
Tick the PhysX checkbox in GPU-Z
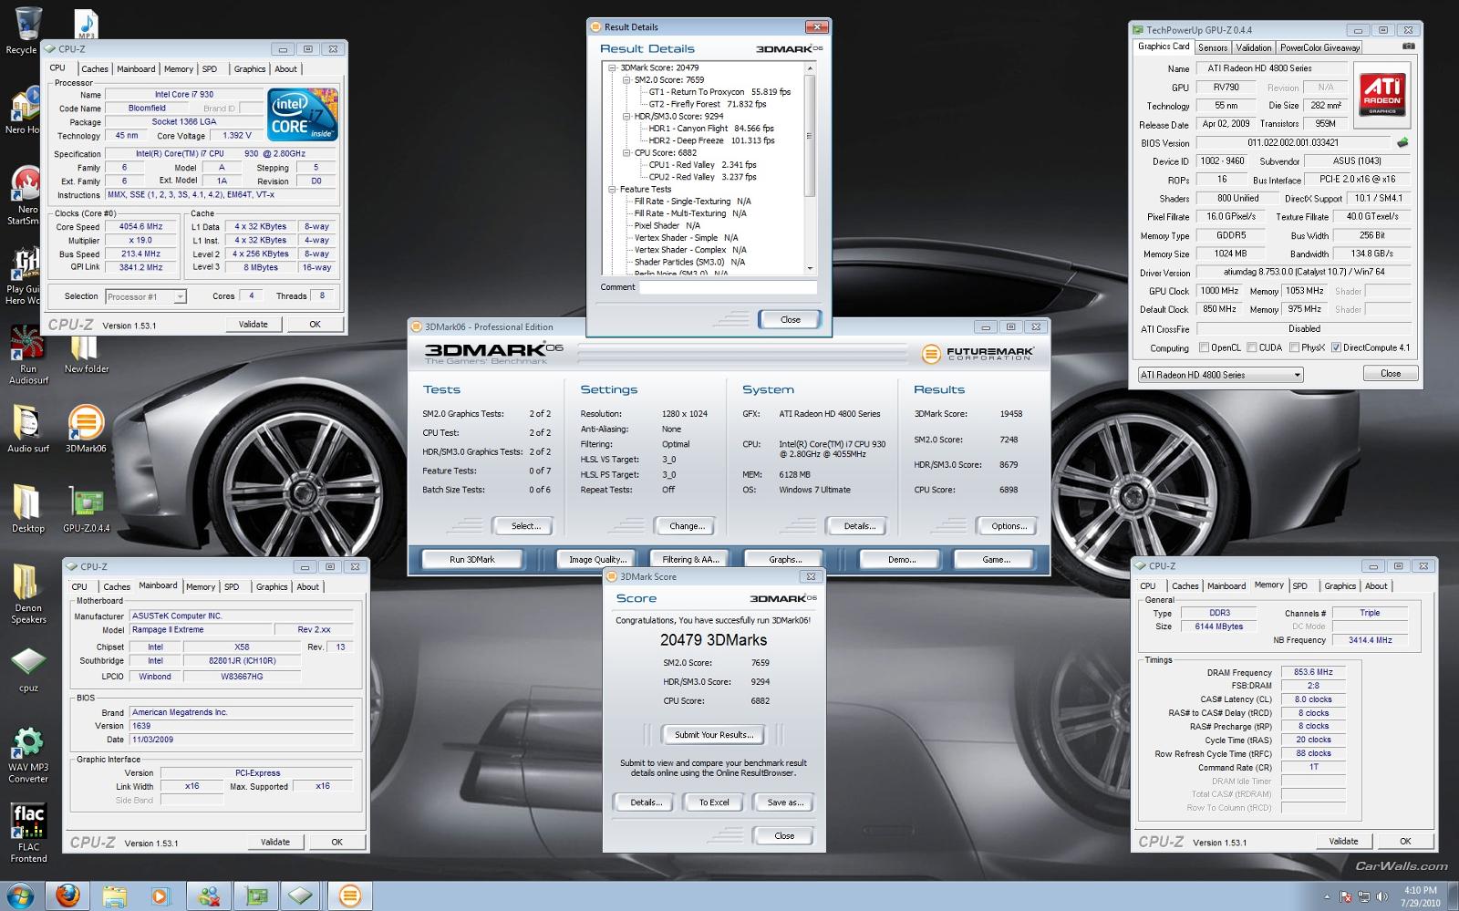[x=1294, y=347]
